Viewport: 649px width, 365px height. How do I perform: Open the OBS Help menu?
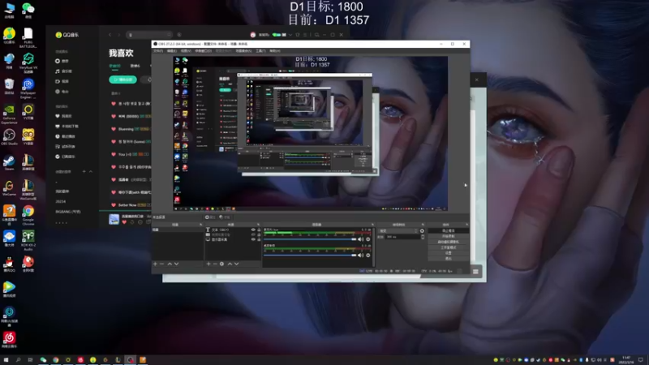(x=275, y=51)
